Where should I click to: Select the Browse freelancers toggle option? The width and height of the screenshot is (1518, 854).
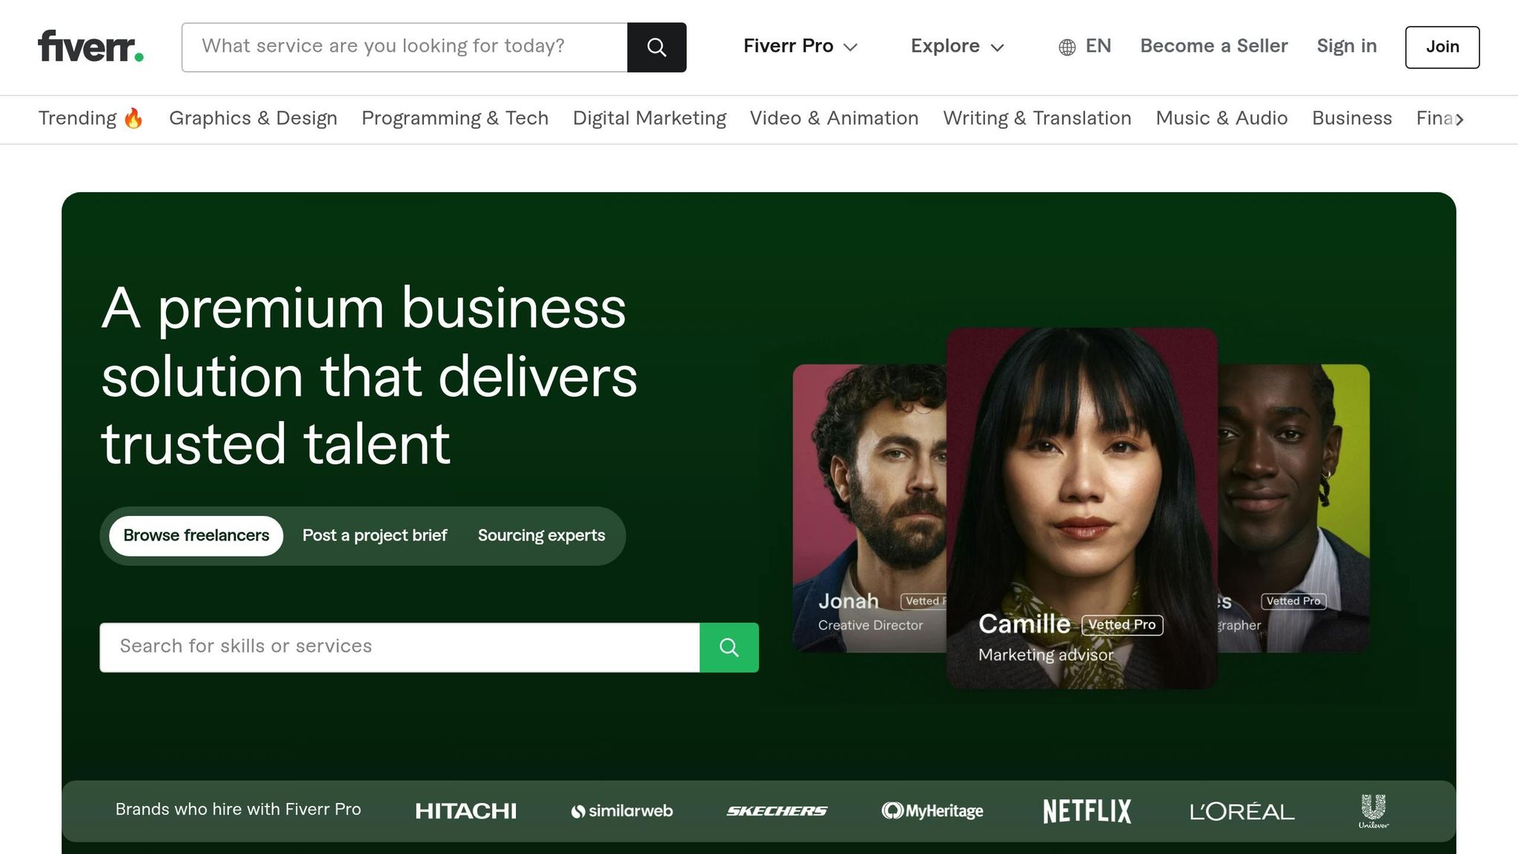point(195,535)
